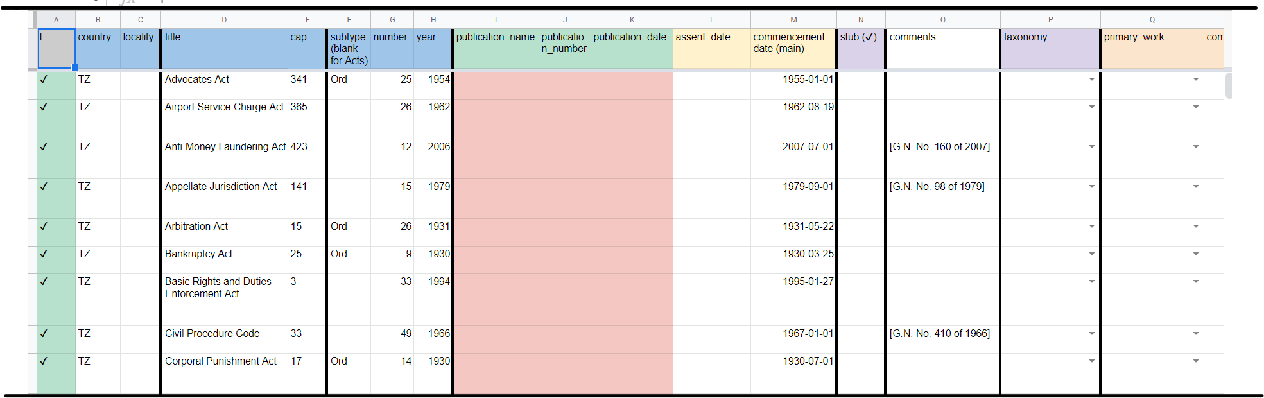Click primary_work dropdown arrow for Anti-Money Laundering Act

1195,147
